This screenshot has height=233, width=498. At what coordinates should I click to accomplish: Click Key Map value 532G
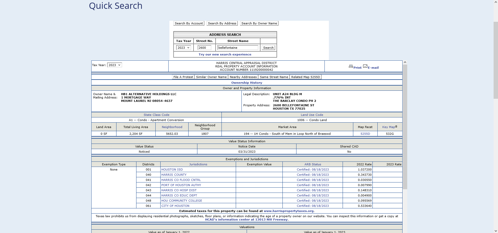390,134
